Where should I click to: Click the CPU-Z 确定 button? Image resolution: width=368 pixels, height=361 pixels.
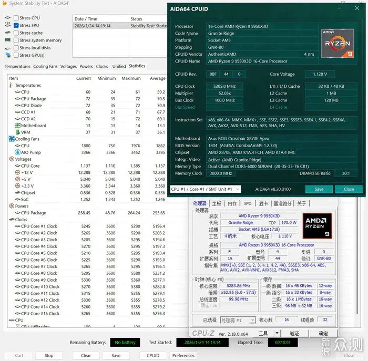(x=323, y=333)
